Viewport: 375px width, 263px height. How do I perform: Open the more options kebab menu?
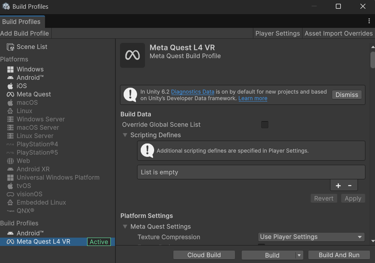tap(368, 20)
